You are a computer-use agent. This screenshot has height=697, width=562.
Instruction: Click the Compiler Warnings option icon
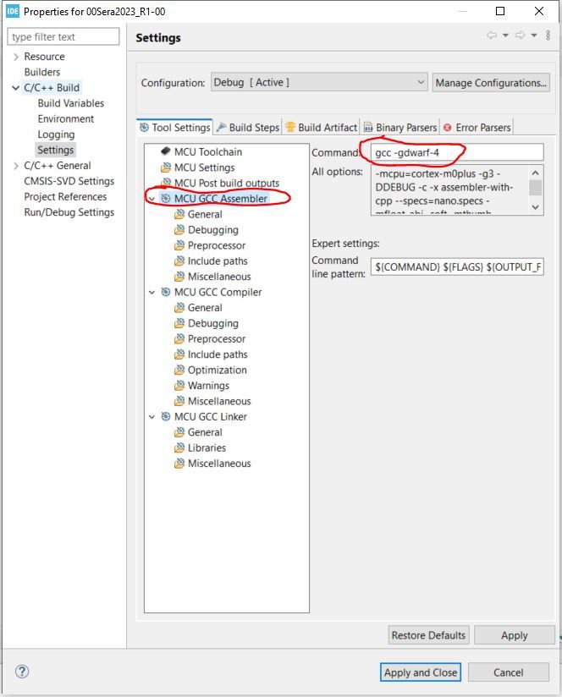[179, 386]
